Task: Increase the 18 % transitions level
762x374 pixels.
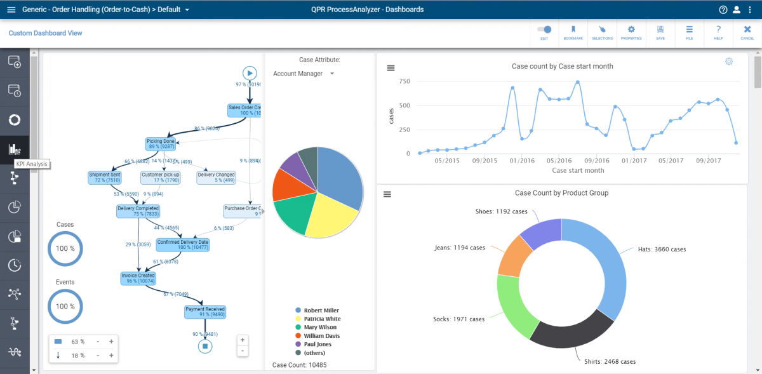Action: click(x=111, y=356)
